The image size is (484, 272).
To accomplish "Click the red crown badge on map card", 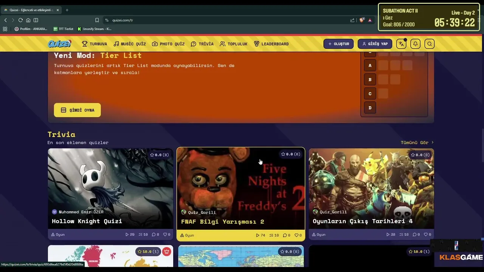I will tap(167, 252).
